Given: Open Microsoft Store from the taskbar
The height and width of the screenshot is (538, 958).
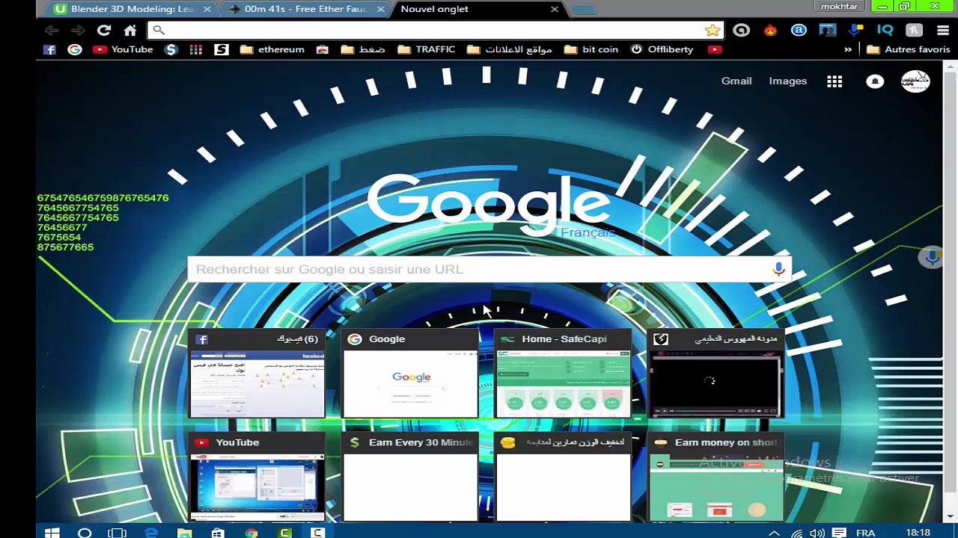Looking at the screenshot, I should pos(218,533).
